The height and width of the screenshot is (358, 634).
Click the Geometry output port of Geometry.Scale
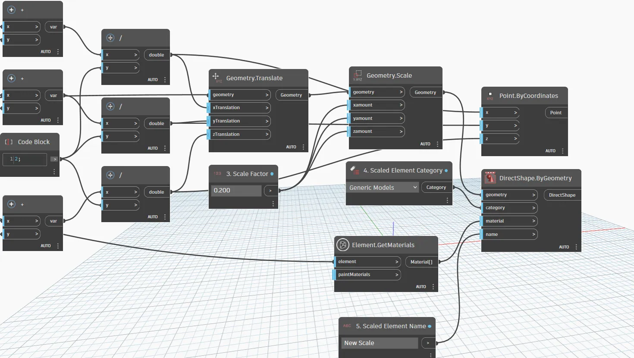[x=426, y=92]
